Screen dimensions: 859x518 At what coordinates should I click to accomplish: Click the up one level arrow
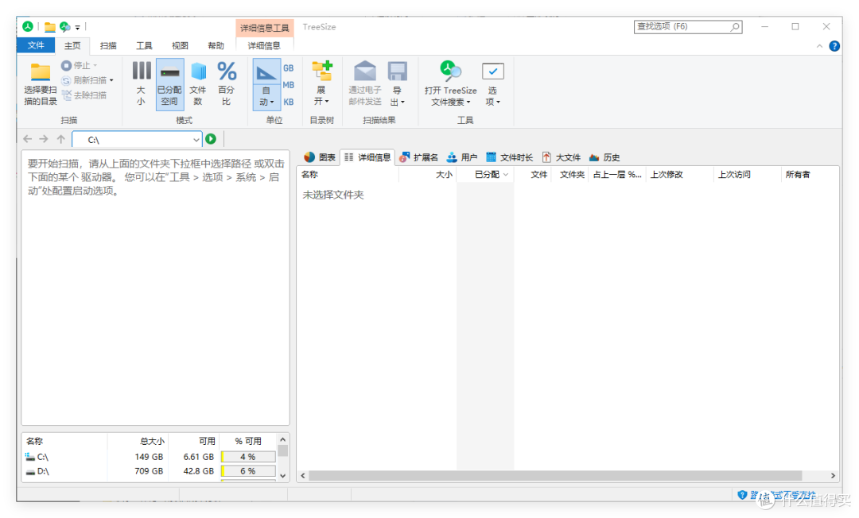pyautogui.click(x=60, y=140)
